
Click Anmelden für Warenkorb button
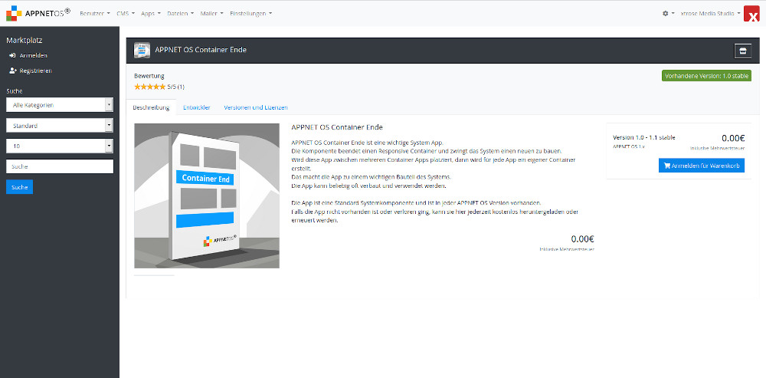(x=702, y=166)
